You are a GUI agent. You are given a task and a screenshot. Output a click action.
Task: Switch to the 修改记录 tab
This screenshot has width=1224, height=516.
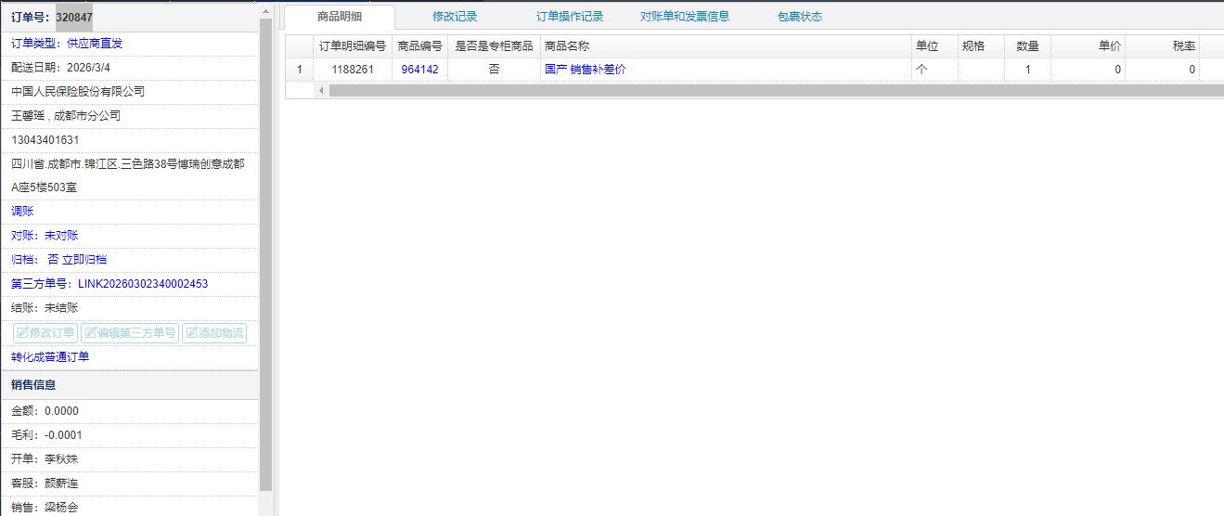point(455,17)
